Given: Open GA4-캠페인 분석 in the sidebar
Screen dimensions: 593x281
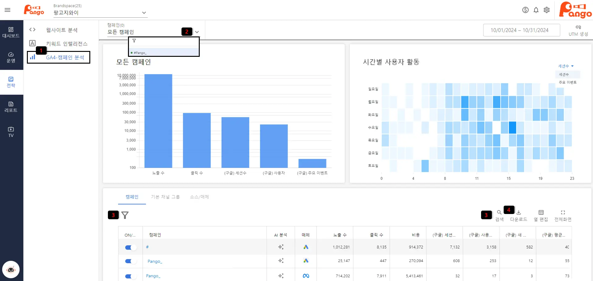Looking at the screenshot, I should coord(65,57).
